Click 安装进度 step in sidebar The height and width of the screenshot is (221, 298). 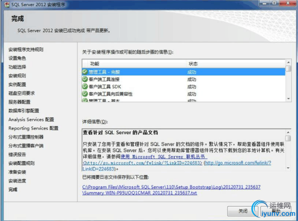coord(17,181)
